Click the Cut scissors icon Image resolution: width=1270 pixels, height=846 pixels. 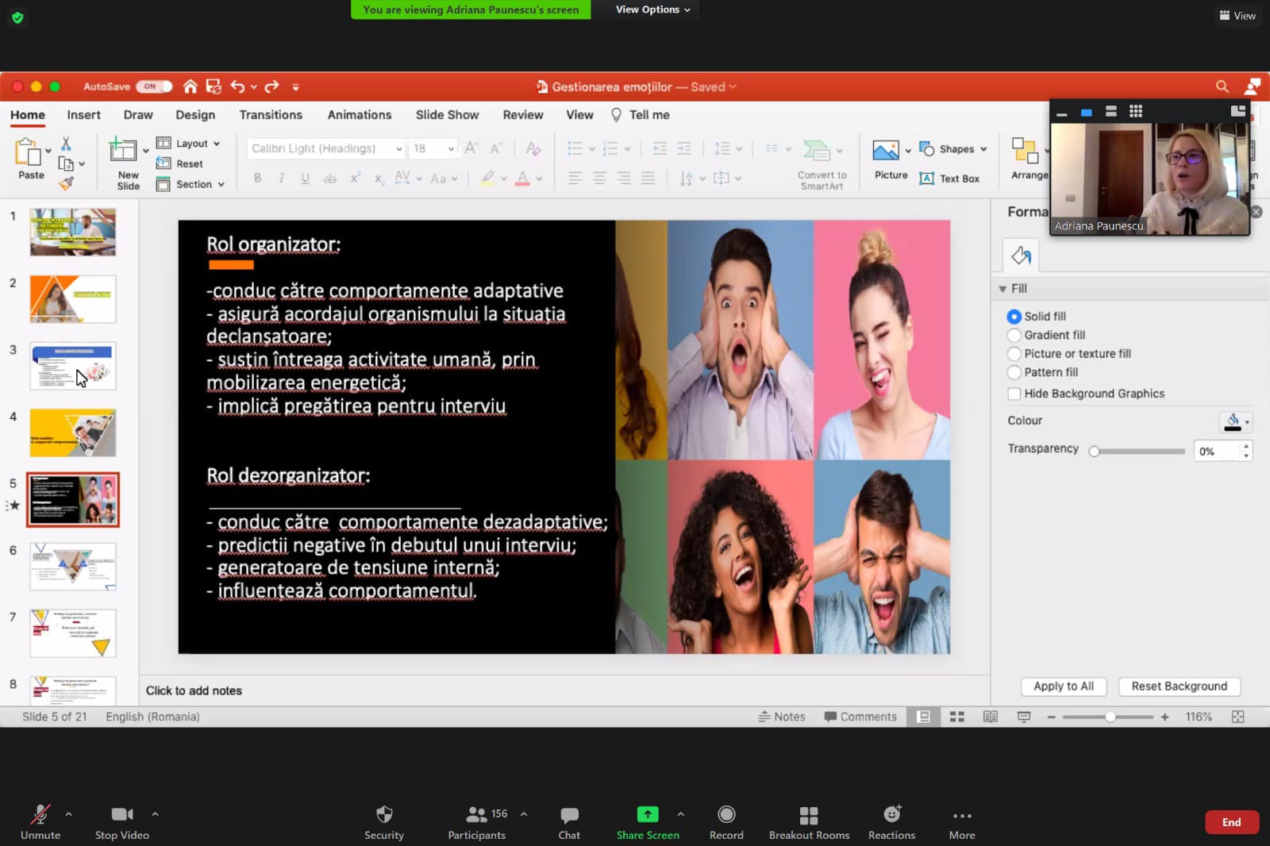pos(66,144)
